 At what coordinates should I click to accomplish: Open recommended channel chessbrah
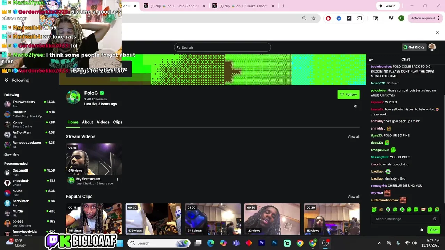30,183
